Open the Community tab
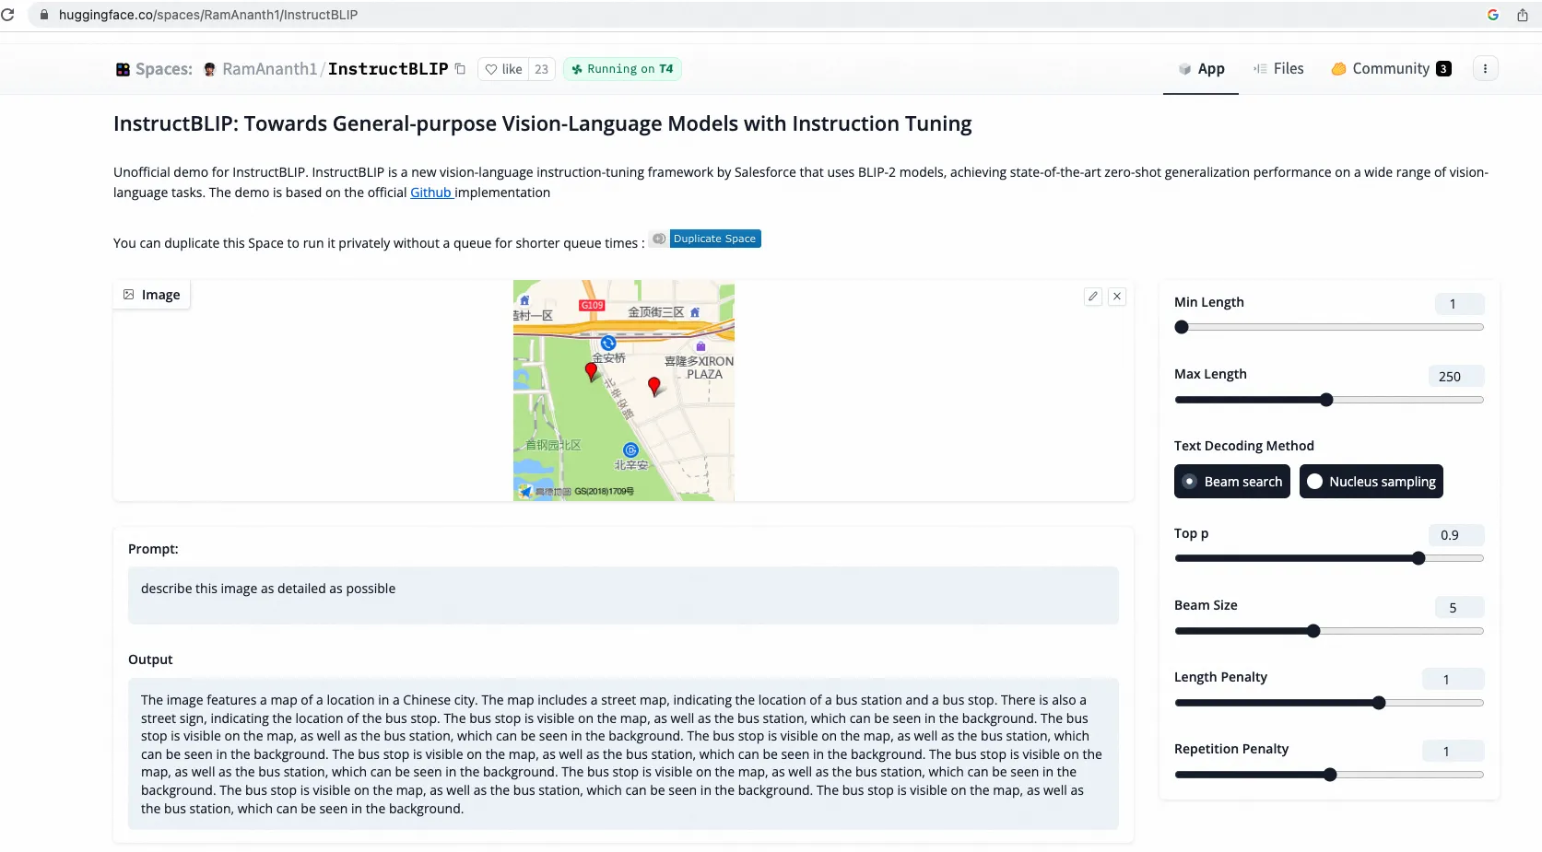Screen dimensions: 1542x852 [1390, 69]
